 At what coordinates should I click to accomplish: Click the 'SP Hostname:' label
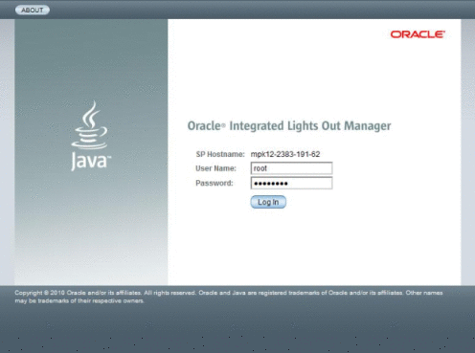point(220,154)
